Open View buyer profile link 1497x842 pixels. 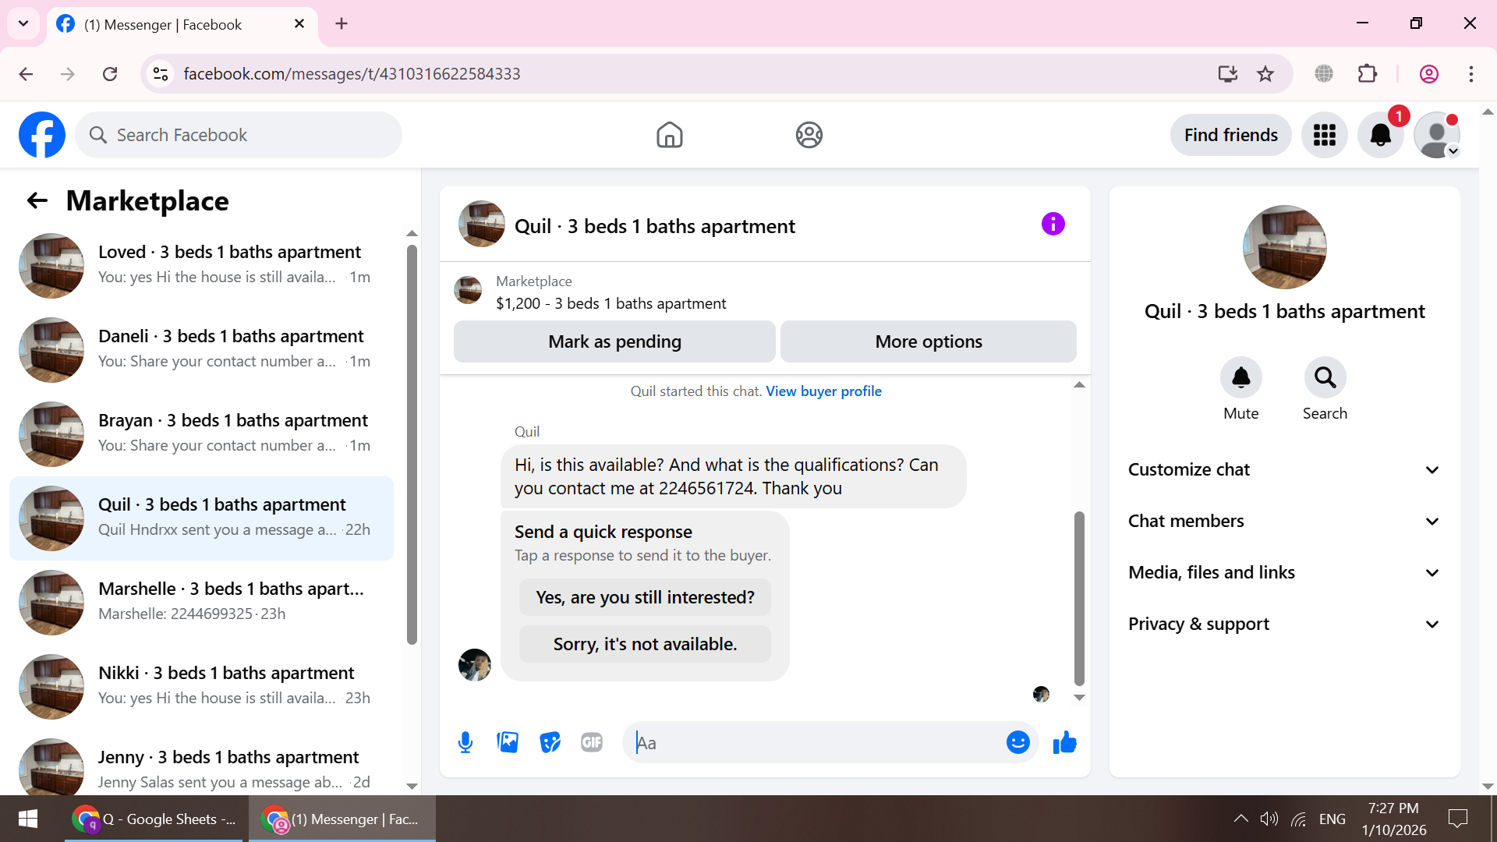(x=823, y=391)
